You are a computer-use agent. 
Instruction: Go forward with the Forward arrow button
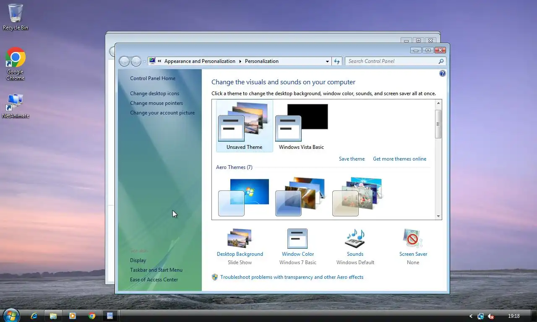pyautogui.click(x=136, y=61)
